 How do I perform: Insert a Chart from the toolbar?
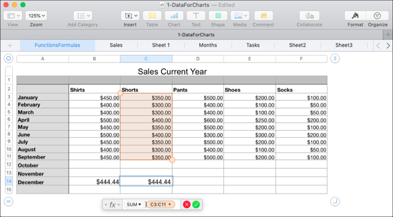[x=174, y=16]
